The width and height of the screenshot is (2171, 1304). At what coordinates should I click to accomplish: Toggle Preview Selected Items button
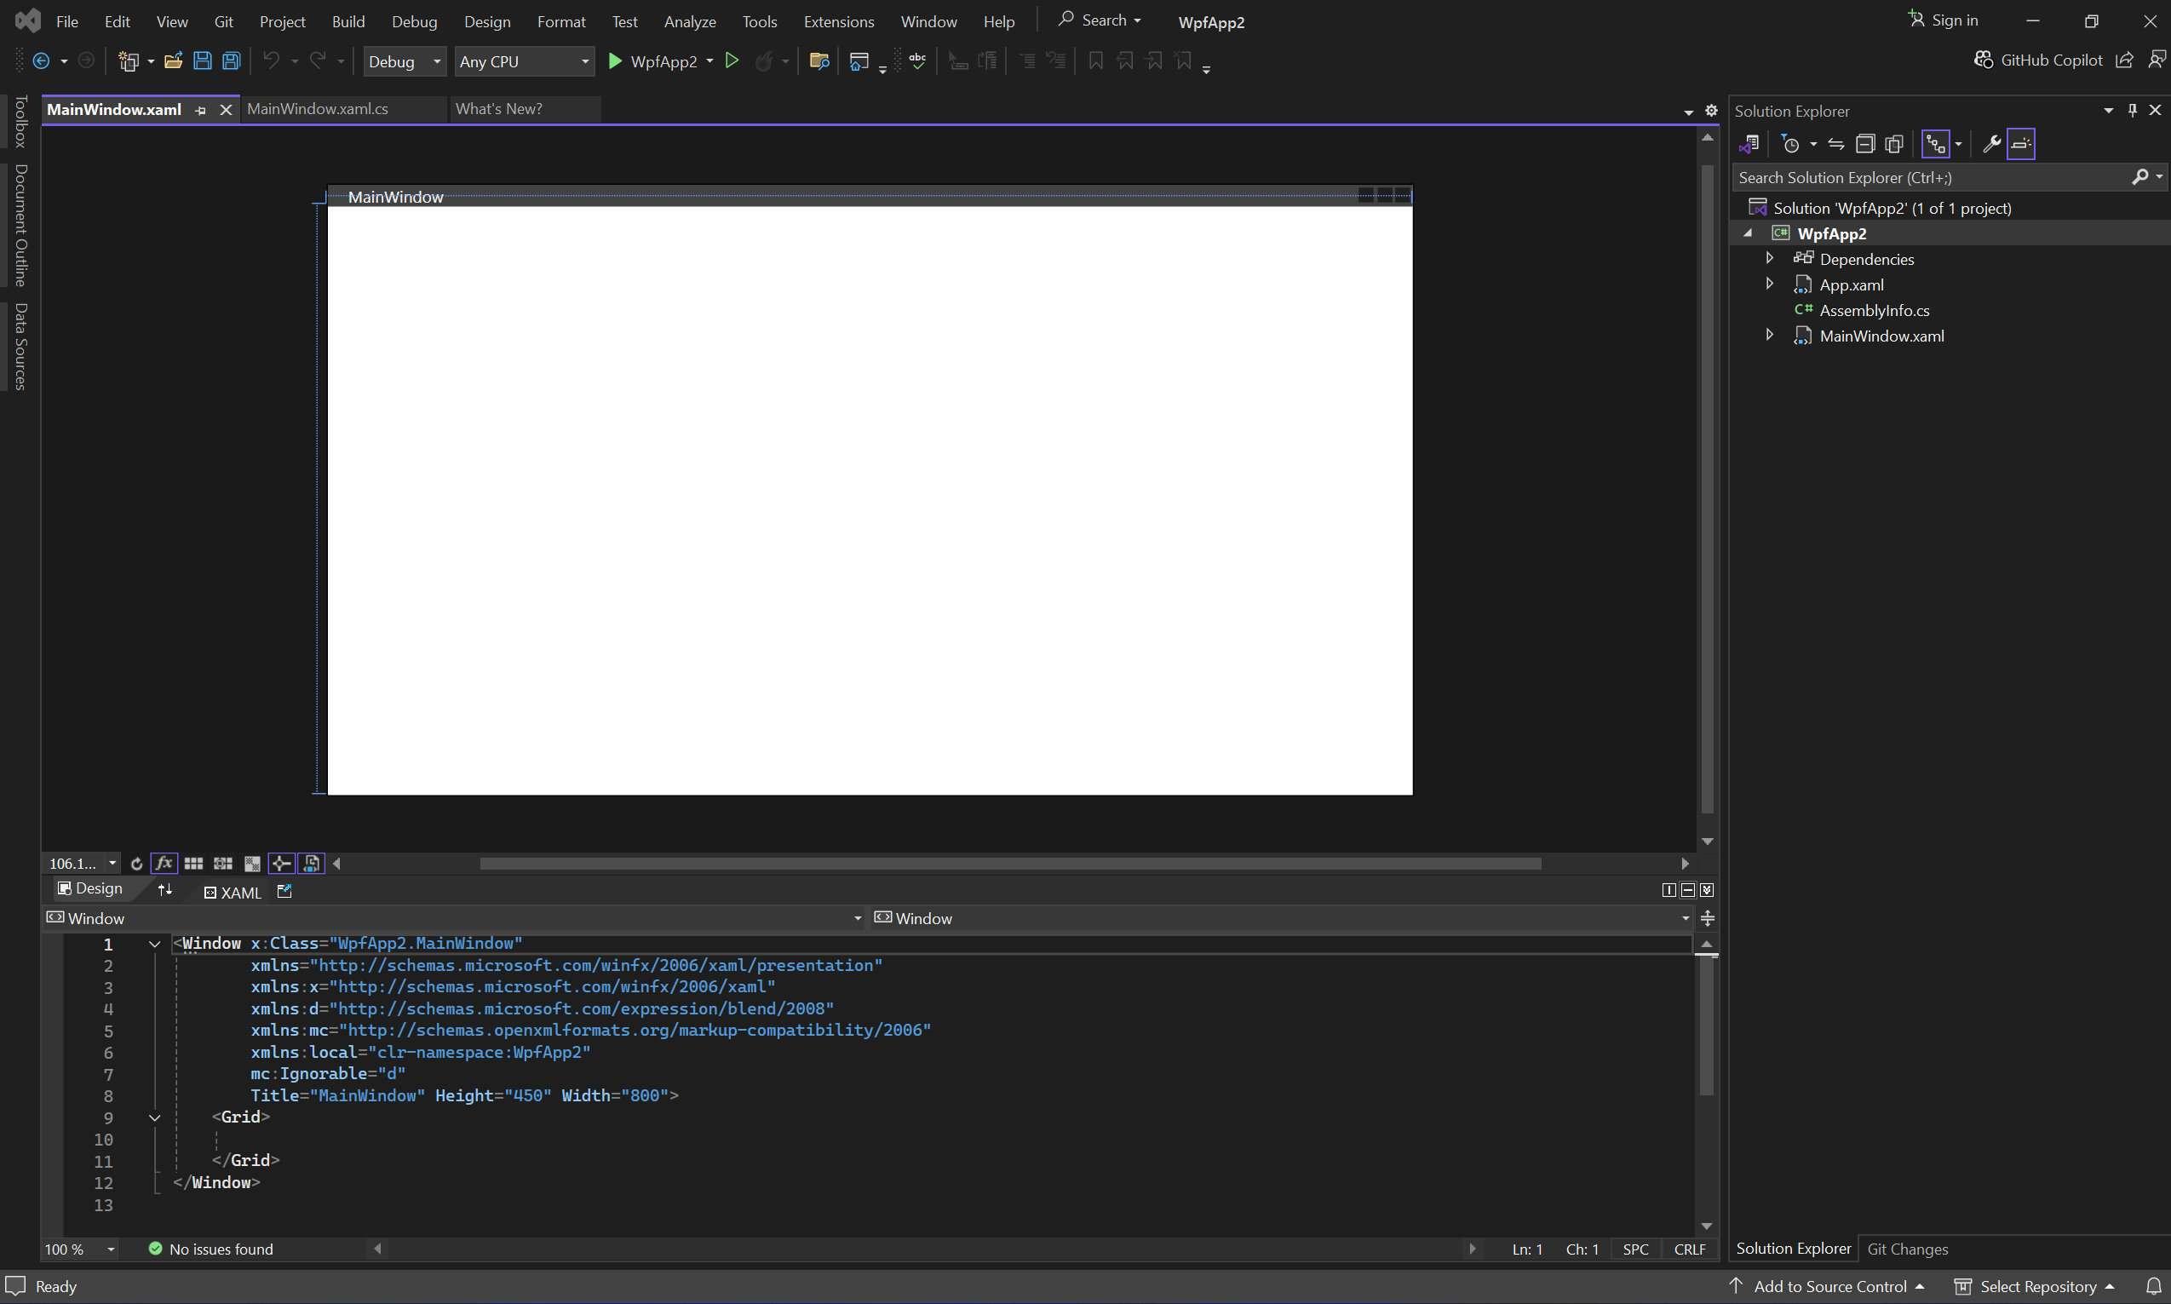pos(2021,143)
